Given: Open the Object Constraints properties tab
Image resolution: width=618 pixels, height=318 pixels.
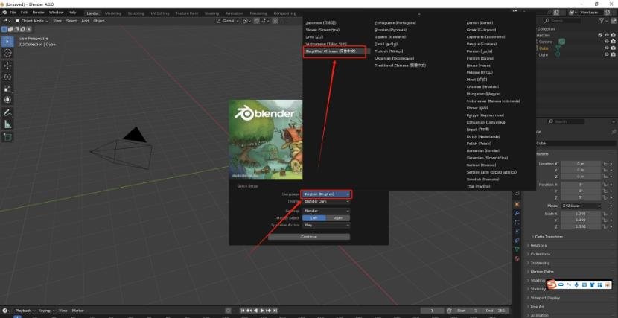Looking at the screenshot, I should coord(517,241).
